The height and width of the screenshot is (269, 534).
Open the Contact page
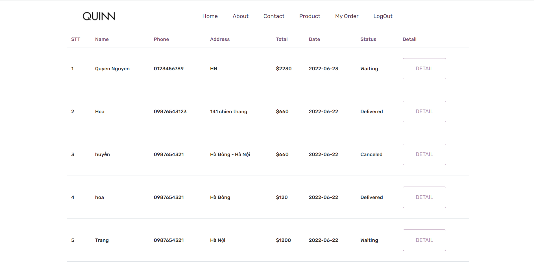[x=274, y=16]
